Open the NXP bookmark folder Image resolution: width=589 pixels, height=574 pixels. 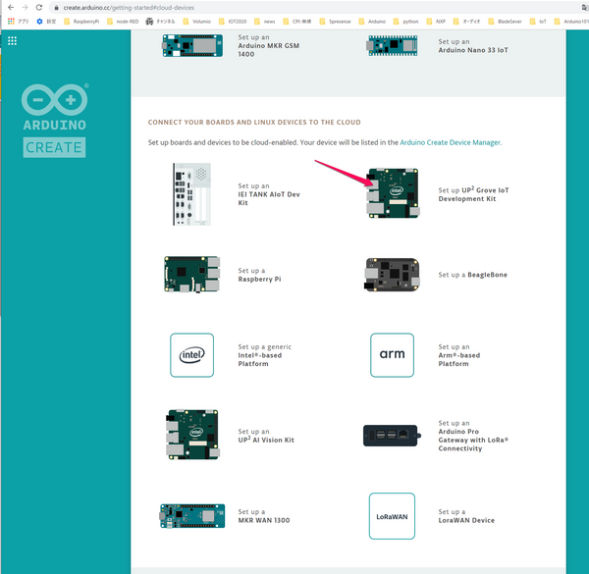[x=436, y=22]
